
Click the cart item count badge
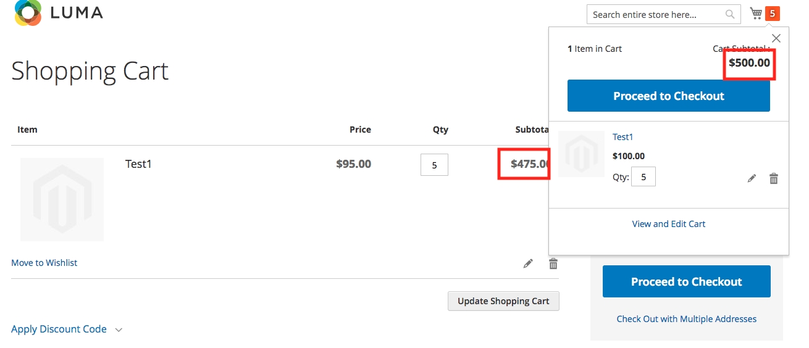tap(772, 14)
